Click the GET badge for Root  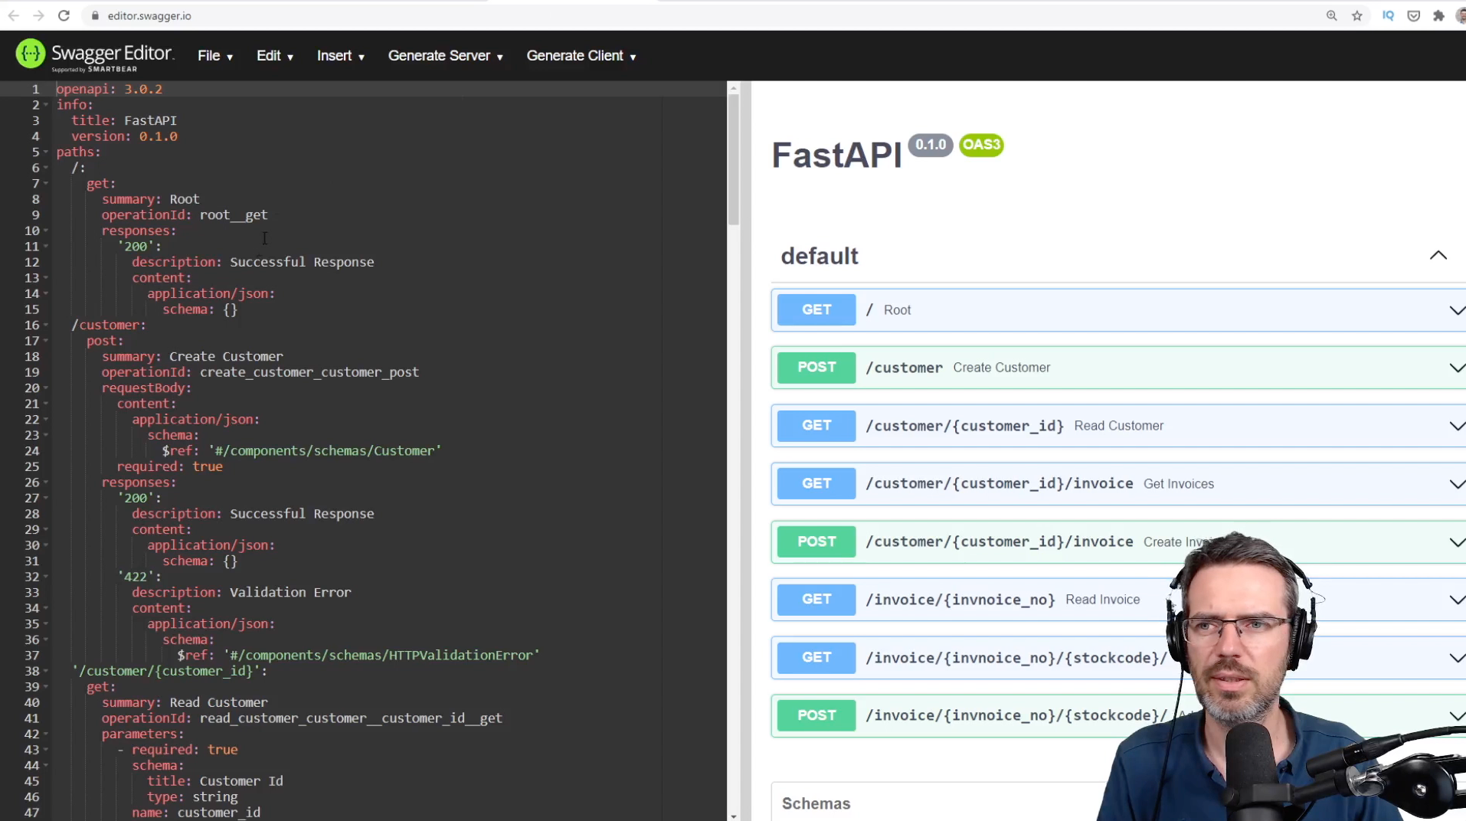pos(816,309)
